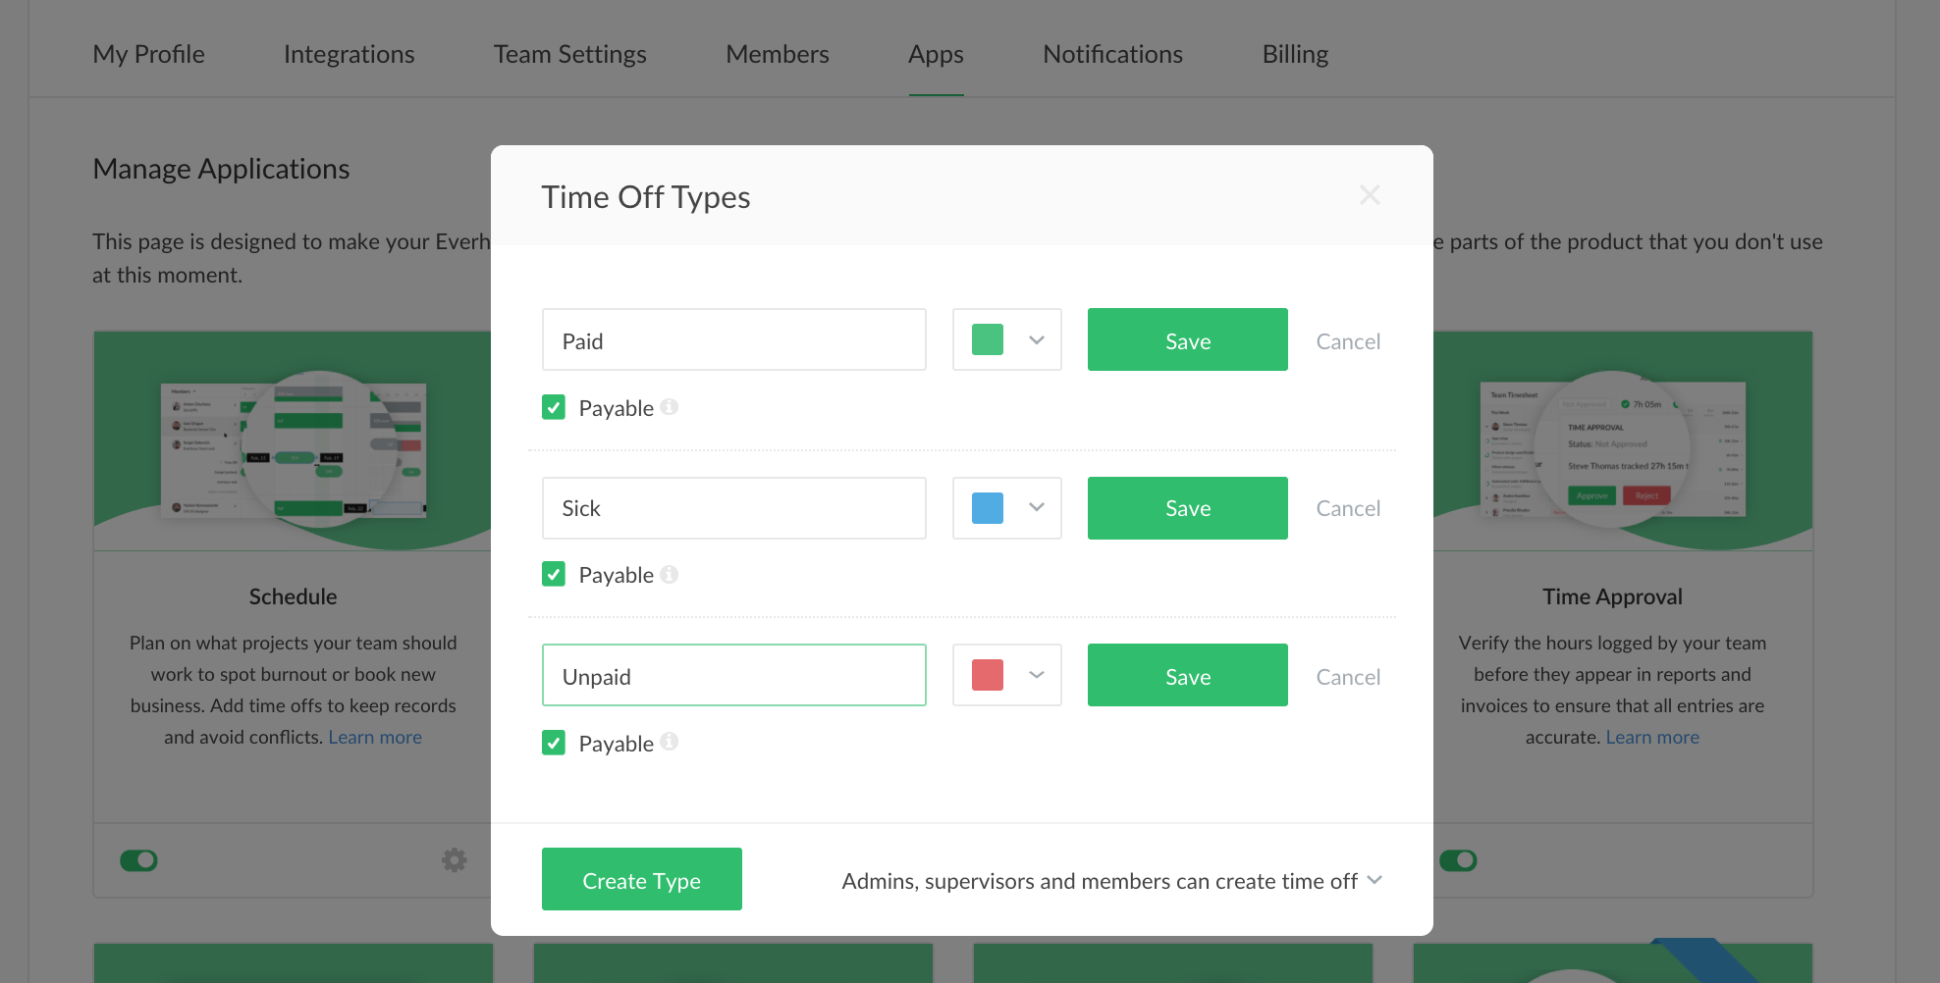
Task: Switch to the Team Settings tab
Action: coord(569,54)
